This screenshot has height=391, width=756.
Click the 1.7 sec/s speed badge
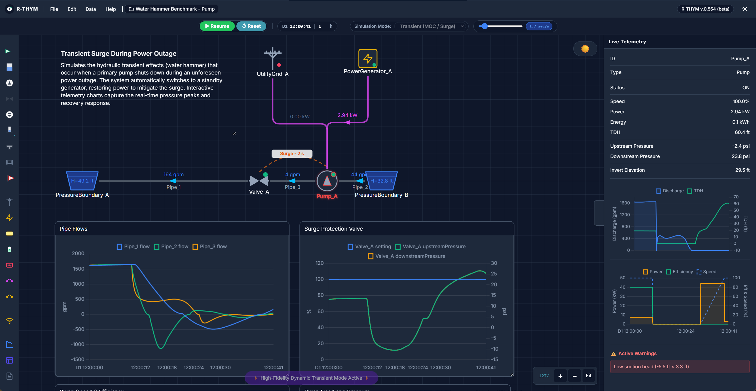[539, 26]
